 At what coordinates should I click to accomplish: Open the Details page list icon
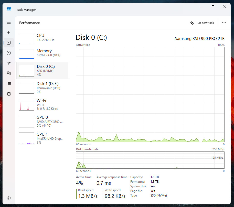(9, 83)
